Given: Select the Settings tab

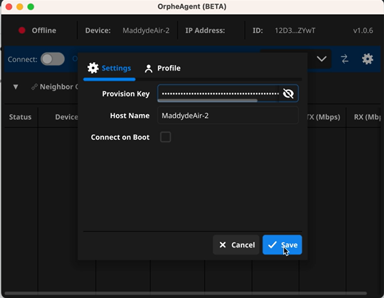Looking at the screenshot, I should (x=109, y=68).
